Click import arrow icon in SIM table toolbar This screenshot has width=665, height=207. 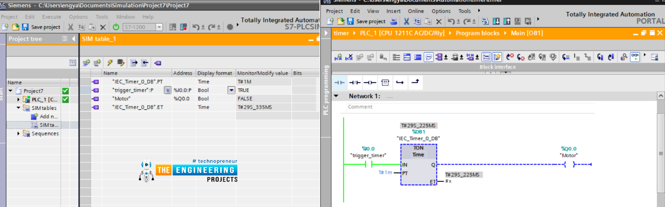click(x=145, y=62)
